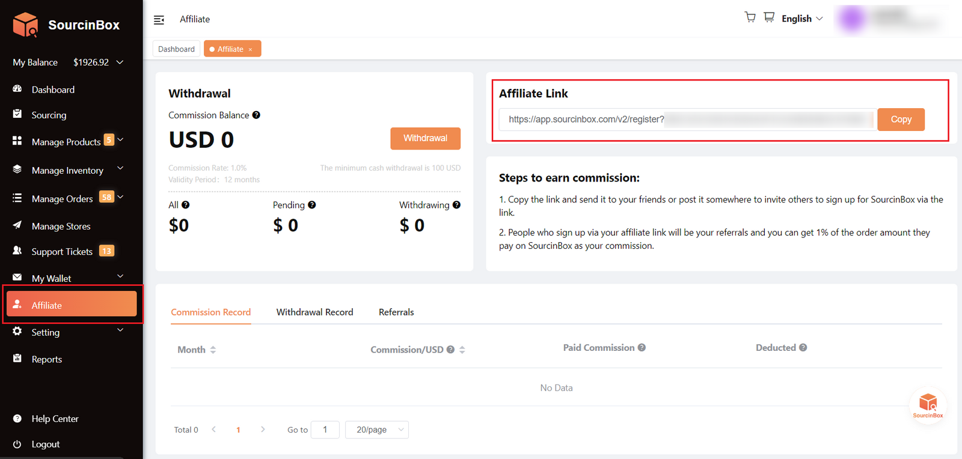Open the second cart icon beside English

point(769,17)
